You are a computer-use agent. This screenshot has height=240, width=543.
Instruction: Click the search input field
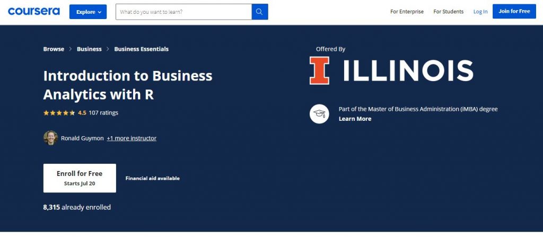(x=183, y=12)
